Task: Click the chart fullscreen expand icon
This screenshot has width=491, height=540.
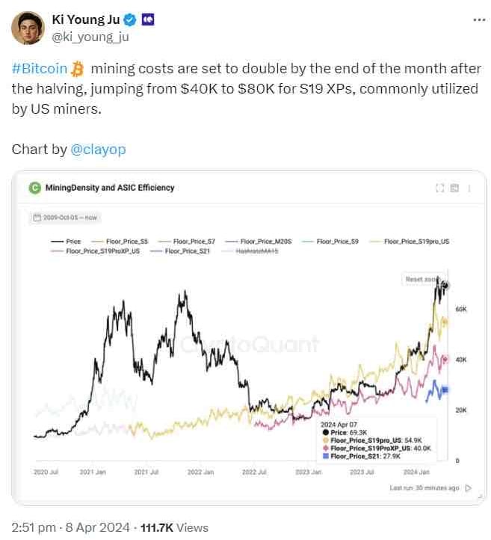Action: tap(440, 188)
